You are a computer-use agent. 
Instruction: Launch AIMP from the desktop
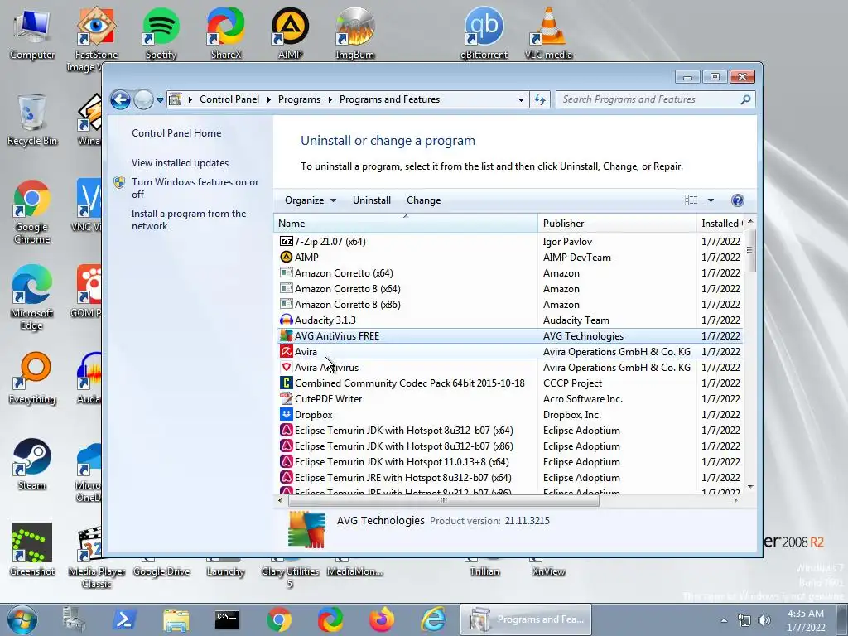tap(290, 32)
